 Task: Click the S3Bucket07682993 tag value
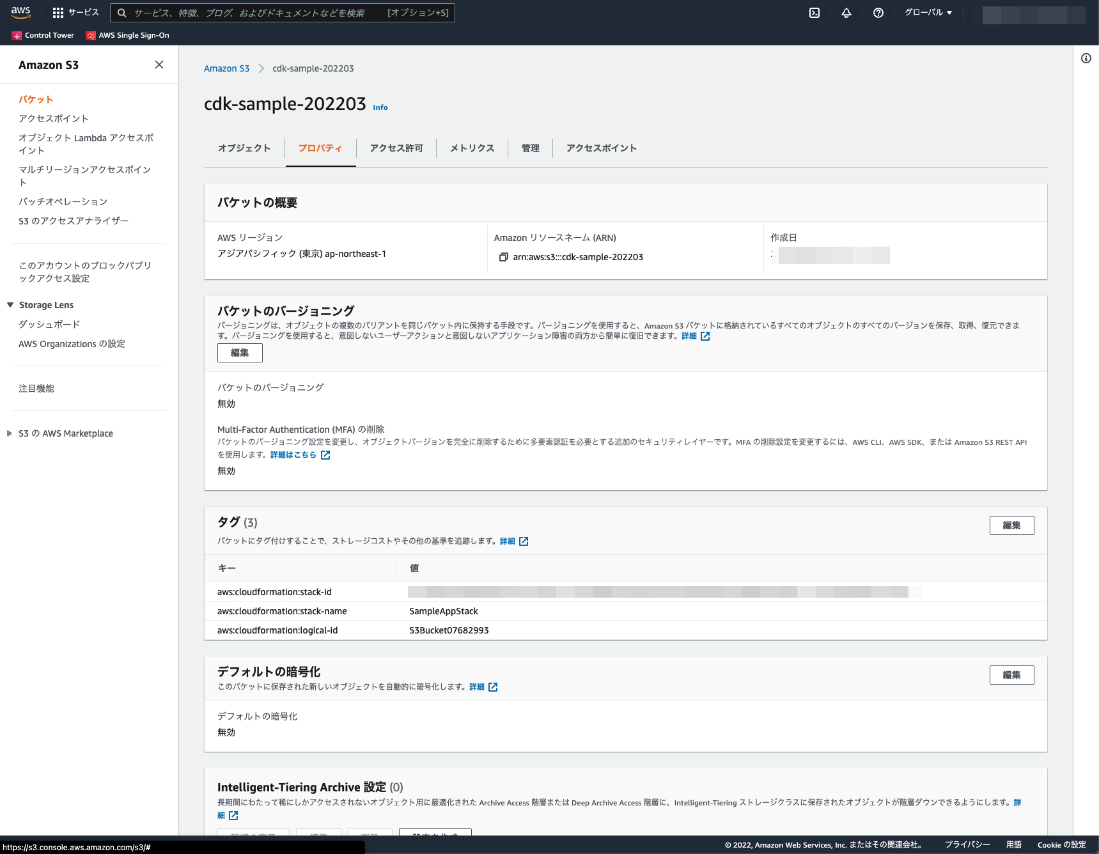[x=449, y=630]
